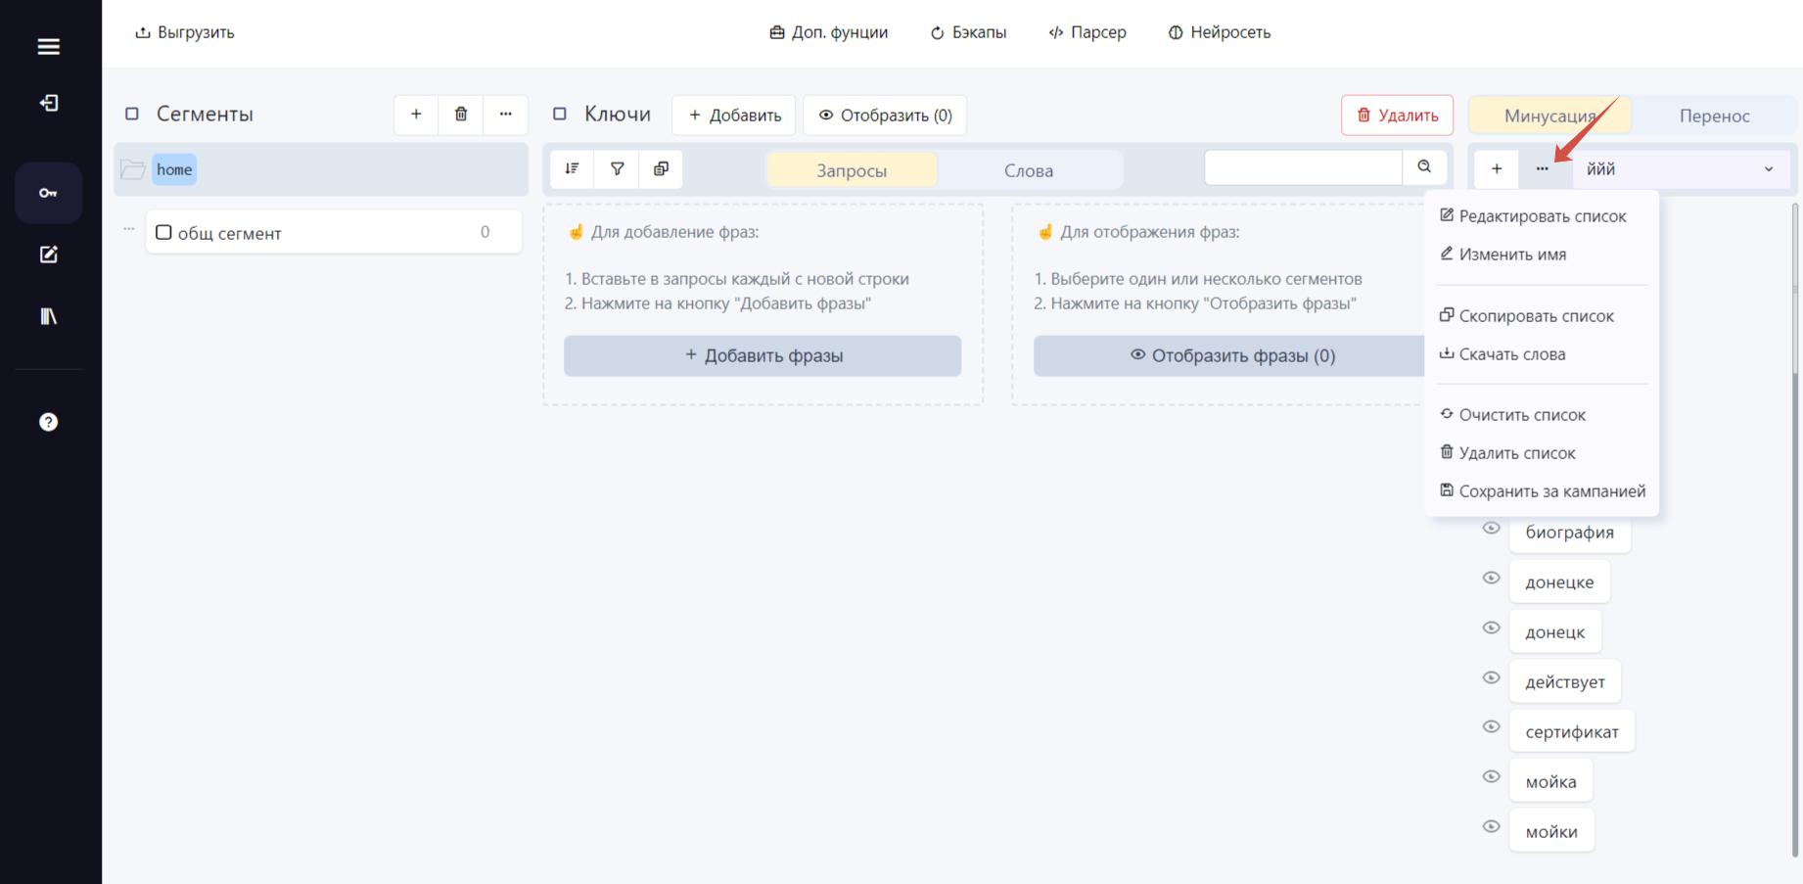
Task: Click the three-dot list options button
Action: click(x=1542, y=168)
